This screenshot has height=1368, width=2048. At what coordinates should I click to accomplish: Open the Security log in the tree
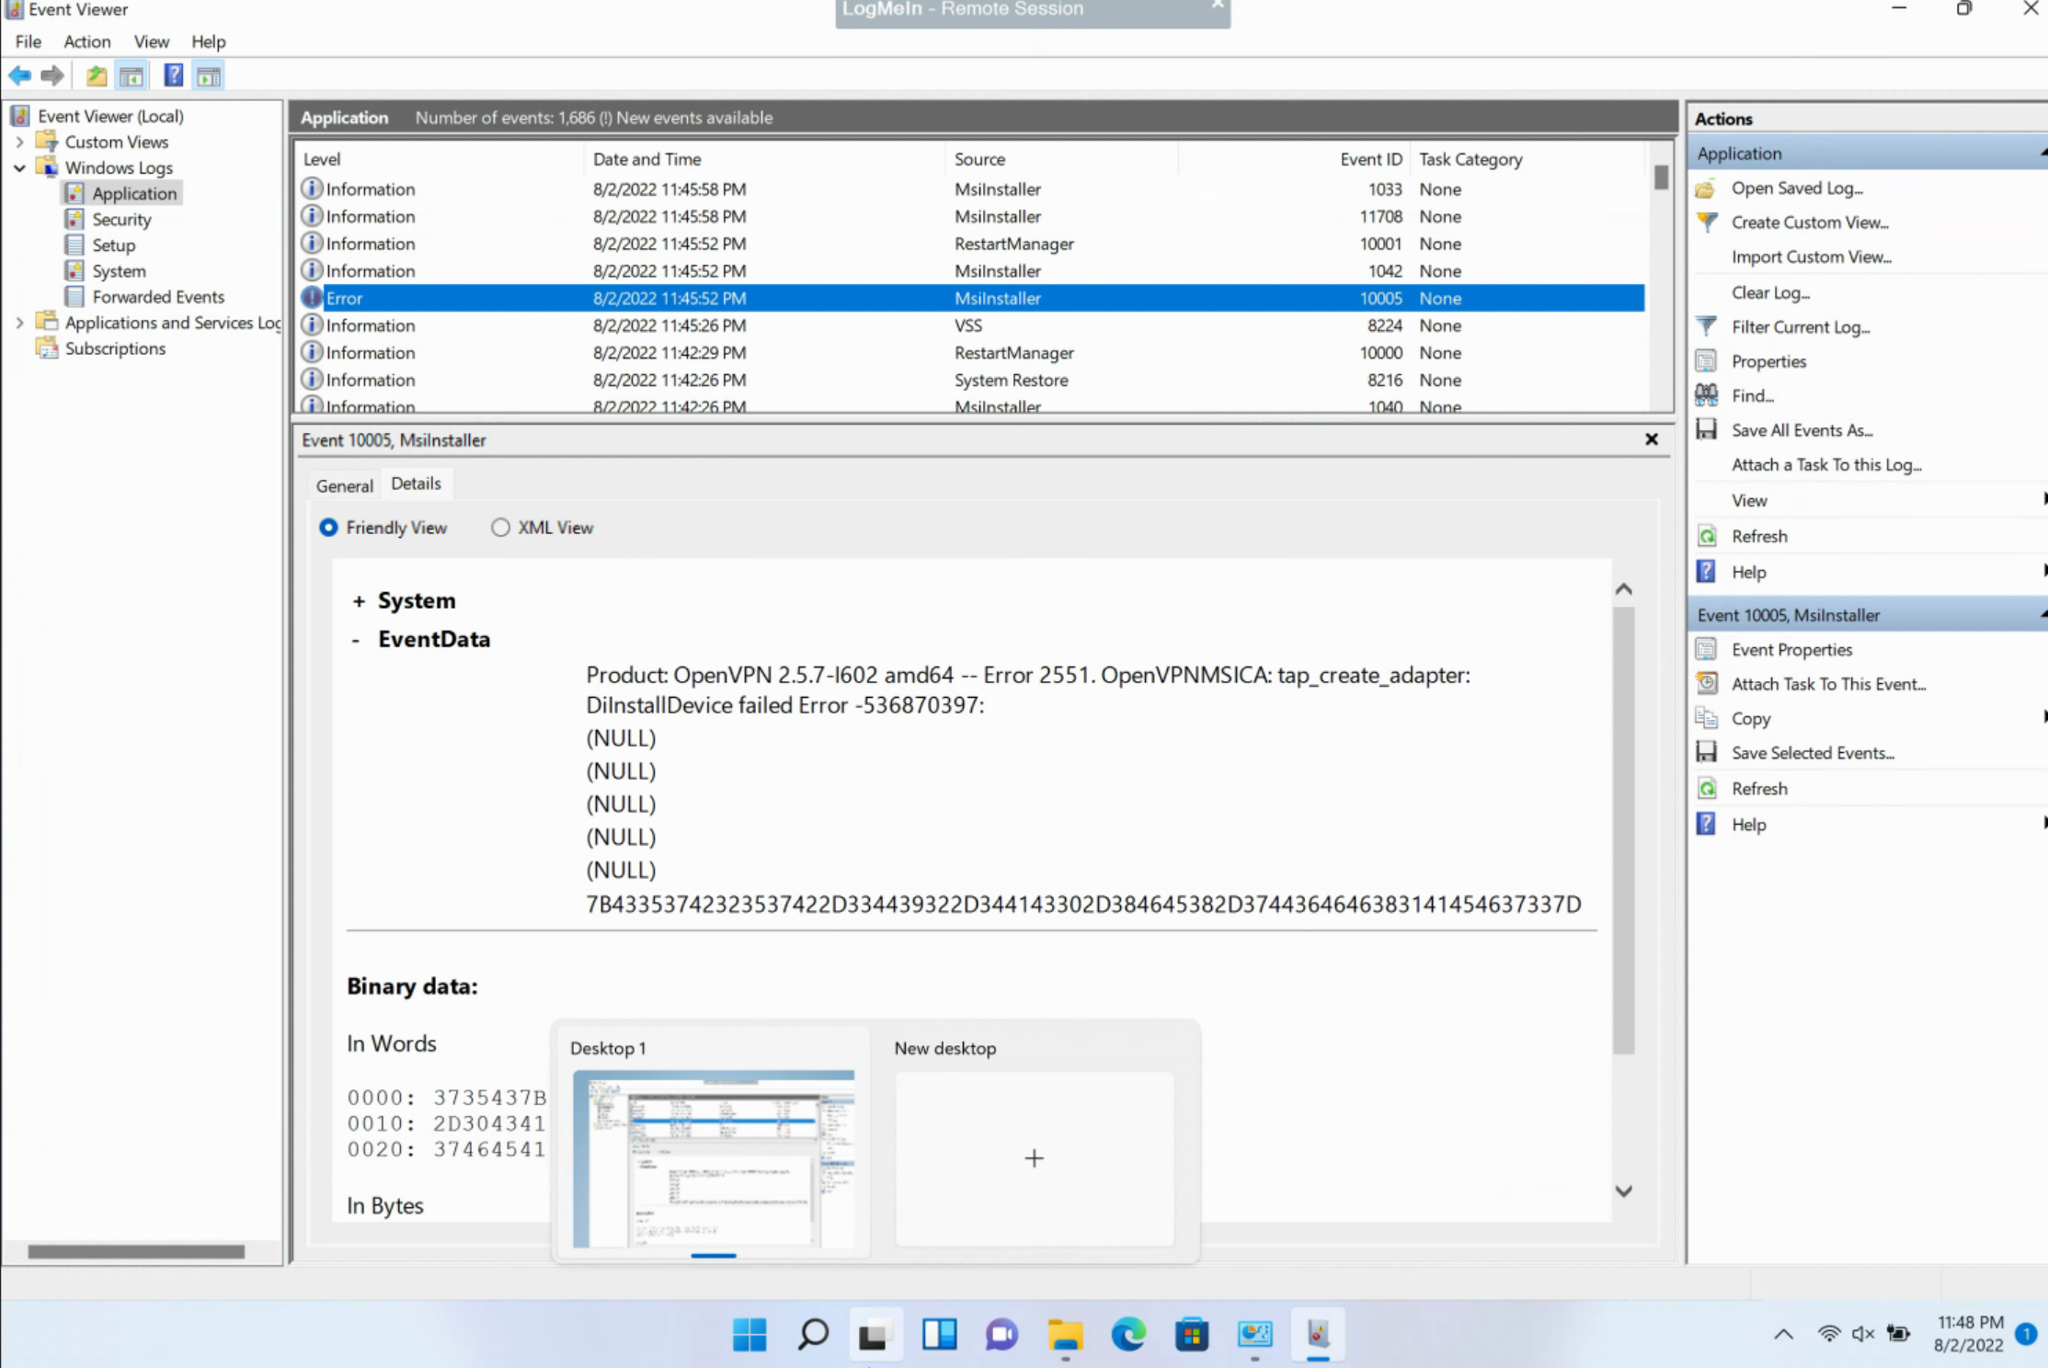pyautogui.click(x=120, y=219)
